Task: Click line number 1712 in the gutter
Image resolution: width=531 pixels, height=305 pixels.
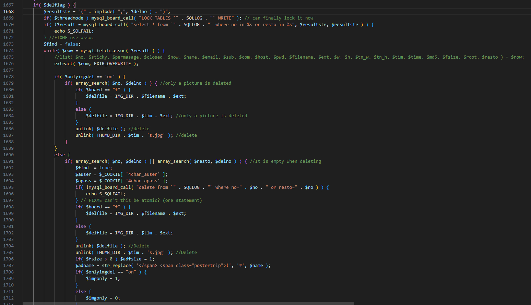Action: (x=9, y=298)
